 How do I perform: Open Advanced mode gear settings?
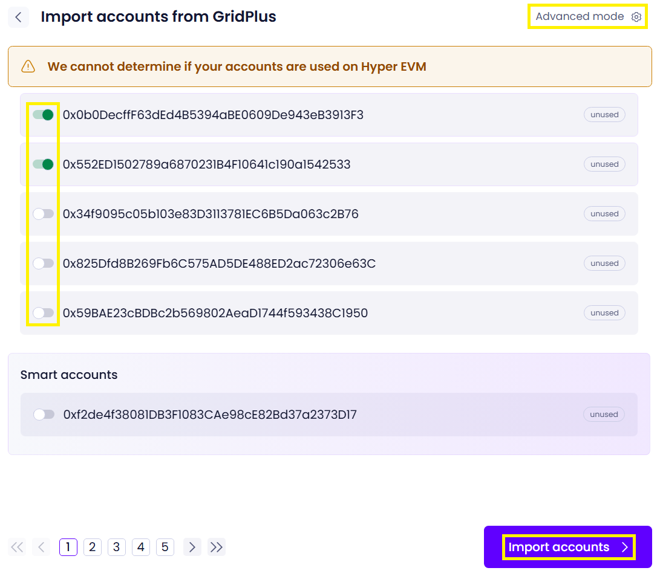coord(636,17)
